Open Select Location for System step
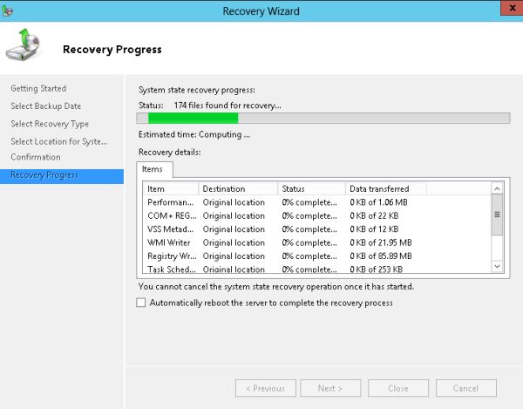Screen dimensions: 523x409 (x=59, y=141)
